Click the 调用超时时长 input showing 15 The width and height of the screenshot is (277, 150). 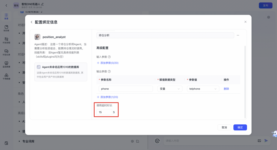click(x=104, y=112)
